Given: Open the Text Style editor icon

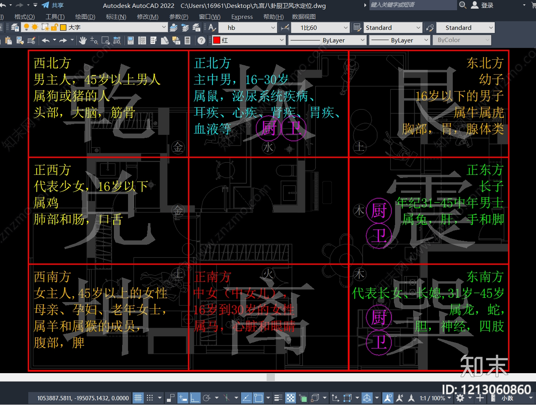Looking at the screenshot, I should [212, 27].
